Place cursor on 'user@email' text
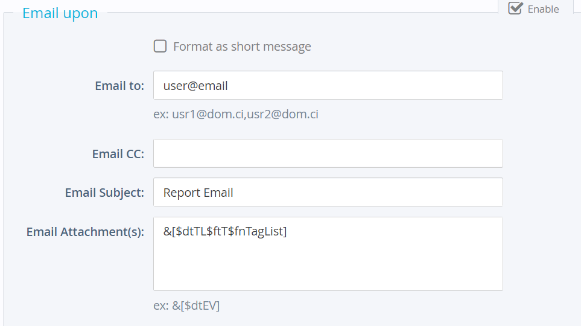 pos(195,86)
